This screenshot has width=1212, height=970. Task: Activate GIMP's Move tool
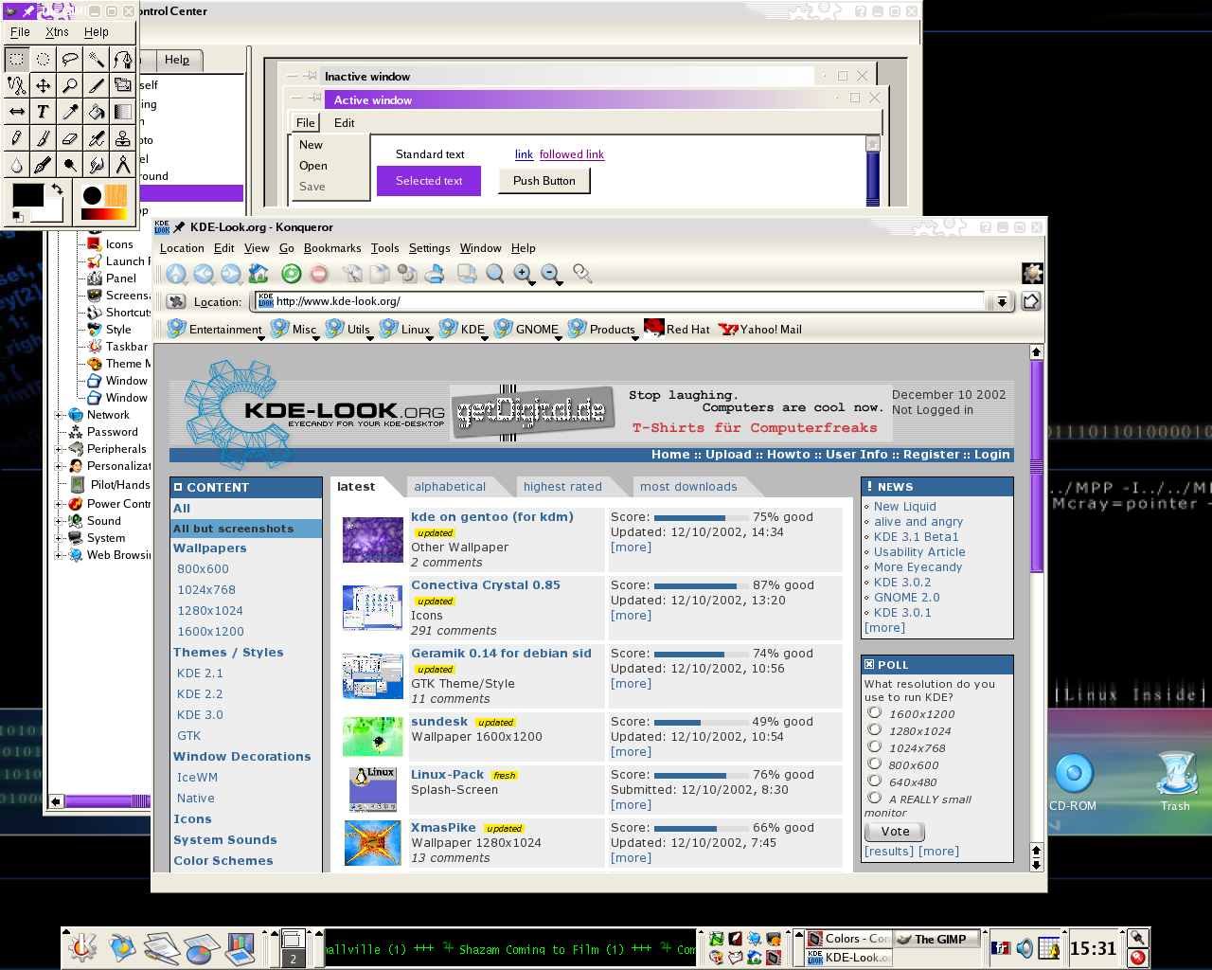(x=44, y=85)
